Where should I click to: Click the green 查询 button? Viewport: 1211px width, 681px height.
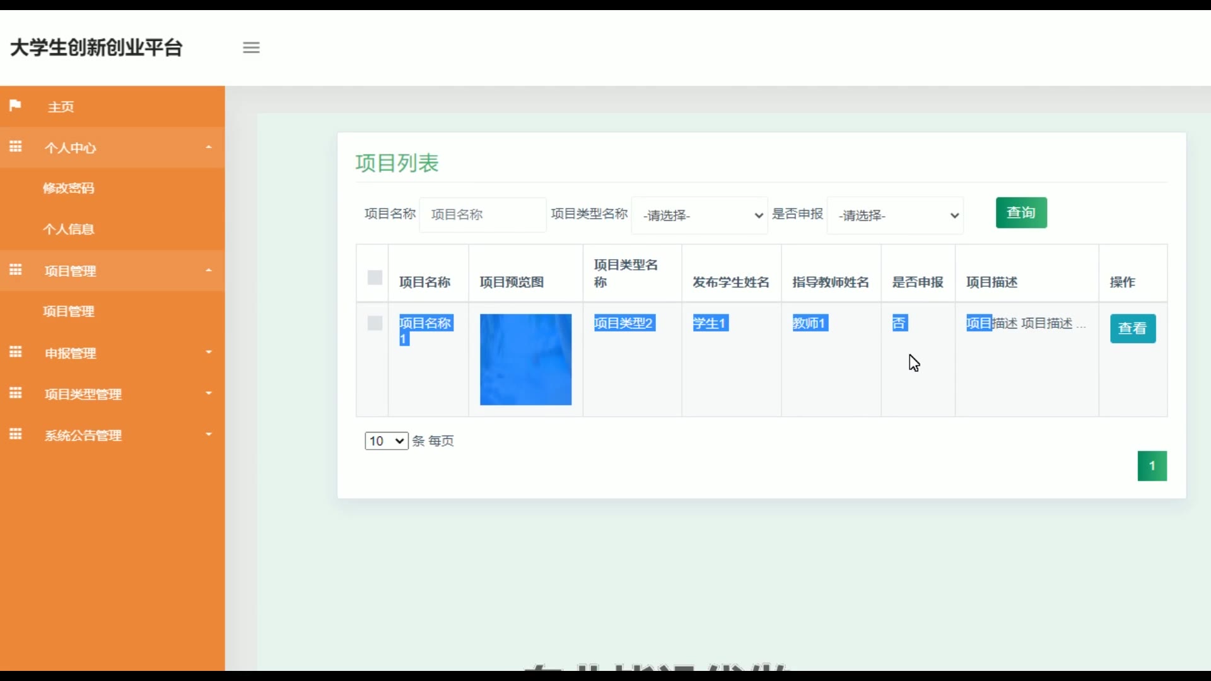[1021, 213]
